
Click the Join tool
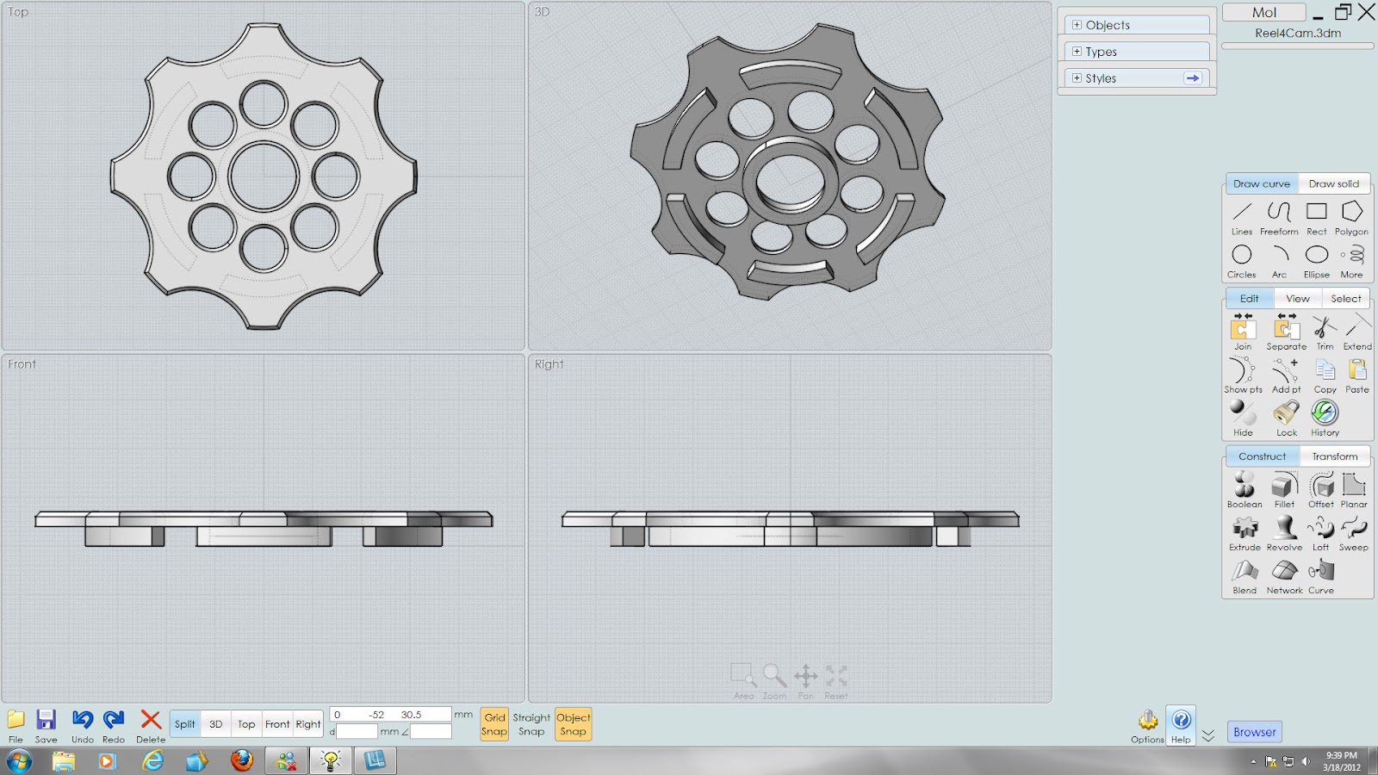1243,332
